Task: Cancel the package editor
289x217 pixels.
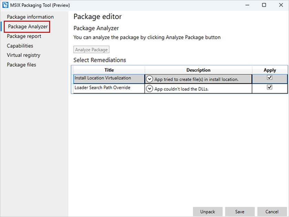Action: click(x=272, y=211)
